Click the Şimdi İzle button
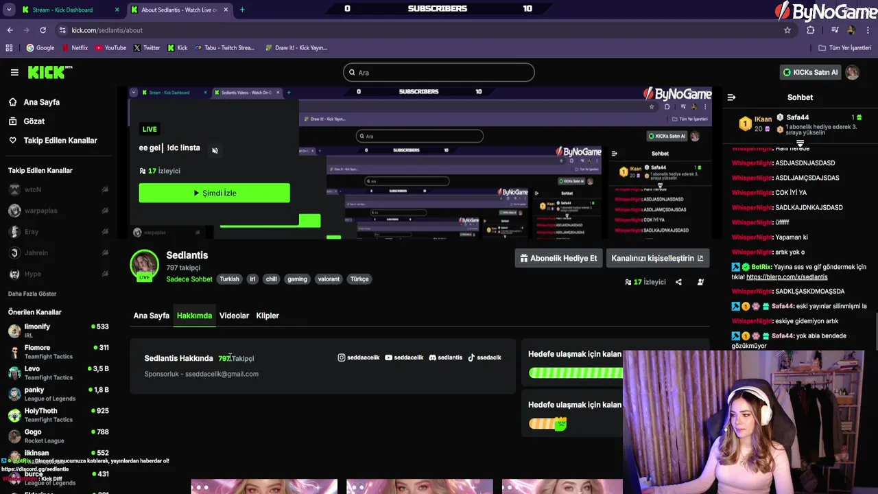This screenshot has height=494, width=878. coord(214,193)
